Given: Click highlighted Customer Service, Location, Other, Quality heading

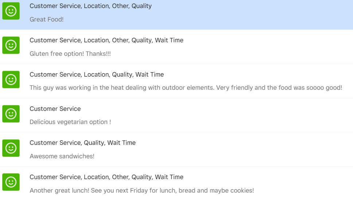Looking at the screenshot, I should click(x=90, y=6).
